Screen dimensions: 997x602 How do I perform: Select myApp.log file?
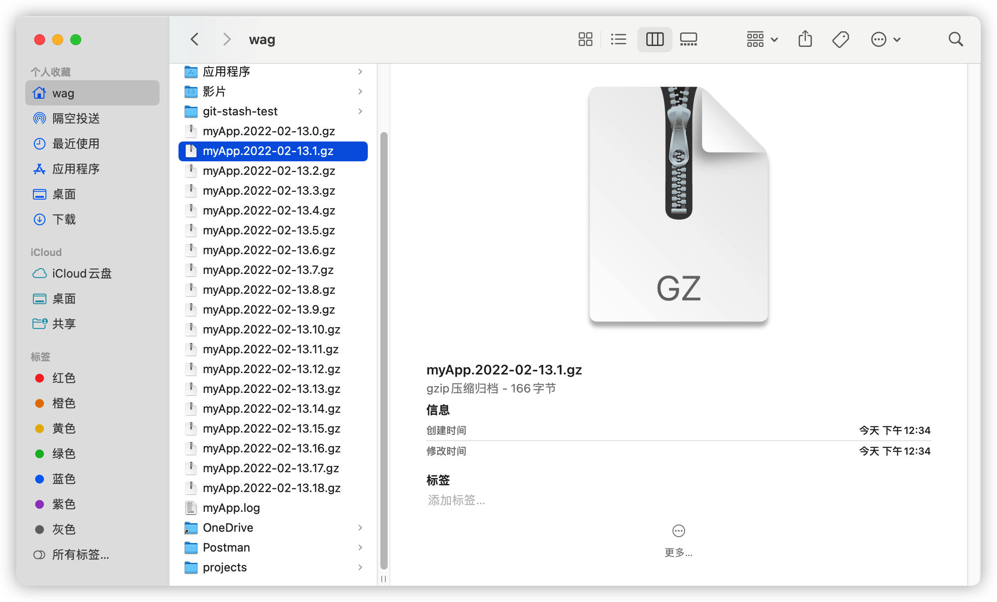click(x=231, y=508)
